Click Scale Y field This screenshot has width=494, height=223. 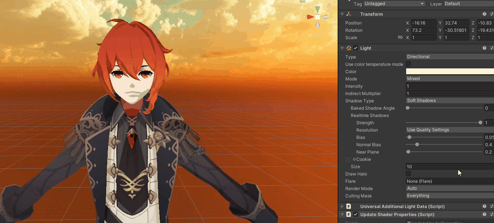click(x=456, y=37)
